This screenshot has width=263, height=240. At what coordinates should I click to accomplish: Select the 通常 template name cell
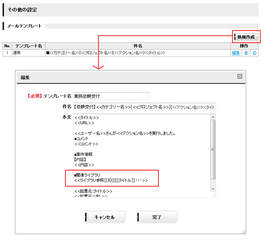point(29,53)
